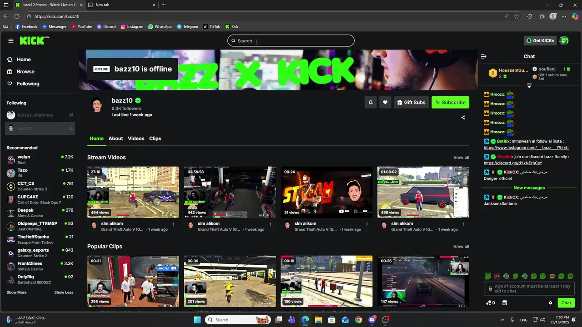Viewport: 582px width, 327px height.
Task: Open chat settings gear icon
Action: click(550, 303)
